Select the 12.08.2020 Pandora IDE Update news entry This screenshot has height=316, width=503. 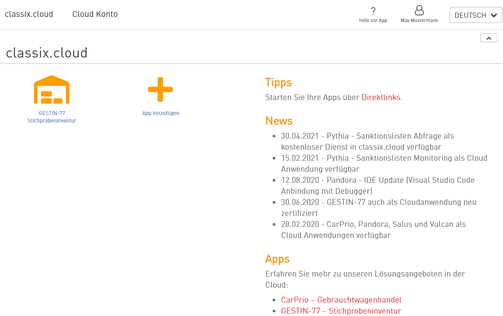(x=377, y=186)
